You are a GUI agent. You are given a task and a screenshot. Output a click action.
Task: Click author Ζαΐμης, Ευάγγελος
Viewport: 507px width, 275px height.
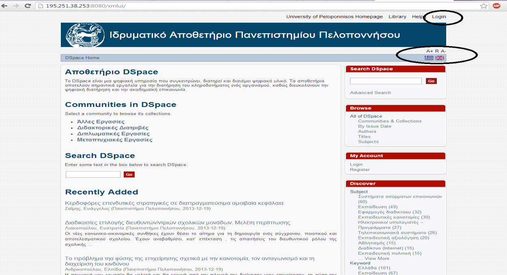coord(87,209)
